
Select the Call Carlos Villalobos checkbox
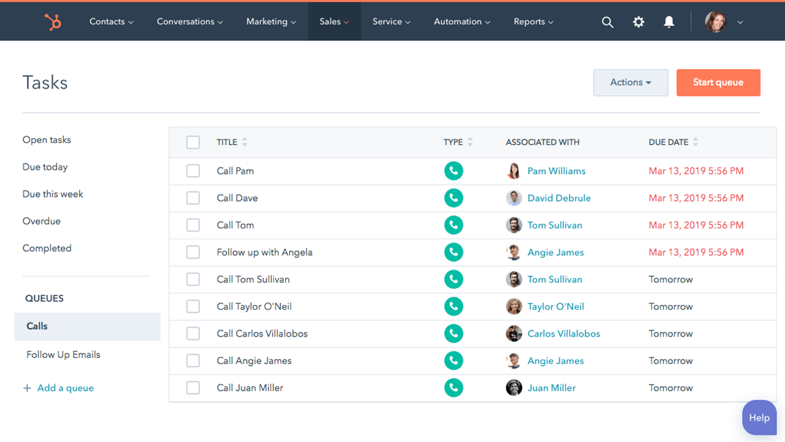tap(193, 333)
